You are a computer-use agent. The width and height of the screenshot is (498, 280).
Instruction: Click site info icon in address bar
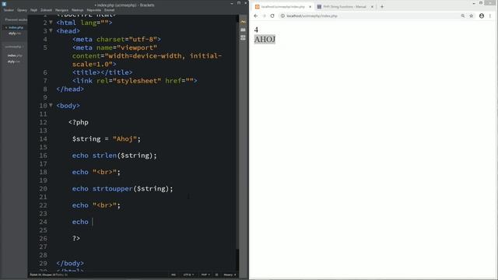point(282,16)
